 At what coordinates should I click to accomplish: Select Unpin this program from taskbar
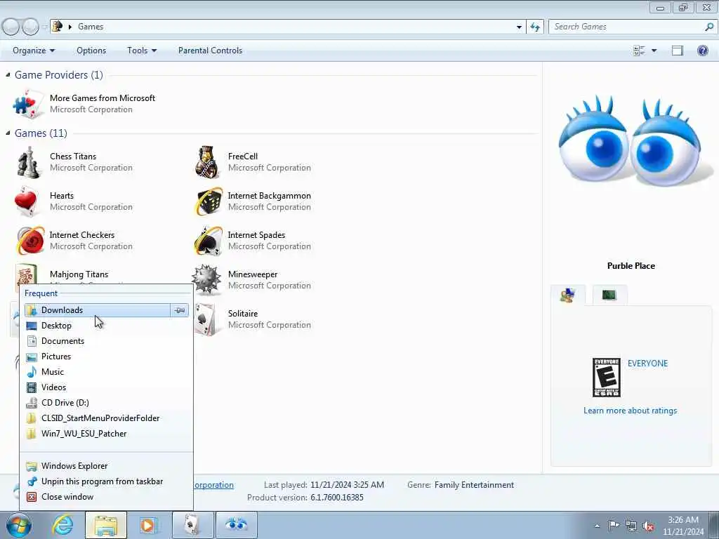pos(107,481)
